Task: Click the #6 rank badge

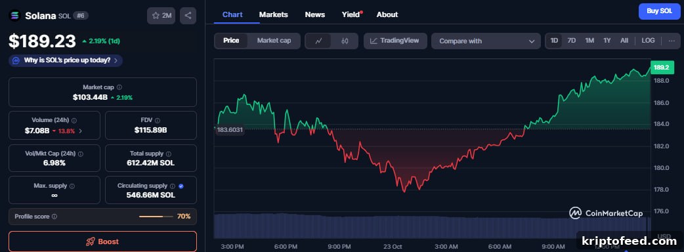Action: coord(81,16)
